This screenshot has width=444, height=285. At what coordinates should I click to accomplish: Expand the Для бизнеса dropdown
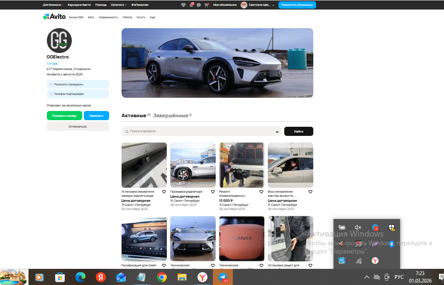coord(53,5)
